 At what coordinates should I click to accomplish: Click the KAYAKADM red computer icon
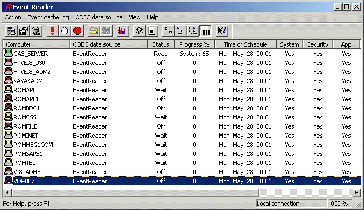[9, 80]
